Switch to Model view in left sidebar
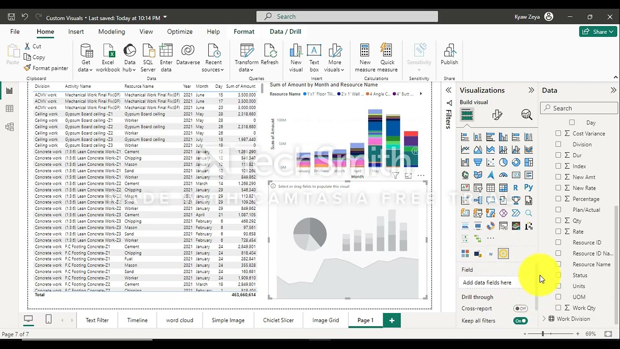620x349 pixels. pos(9,127)
